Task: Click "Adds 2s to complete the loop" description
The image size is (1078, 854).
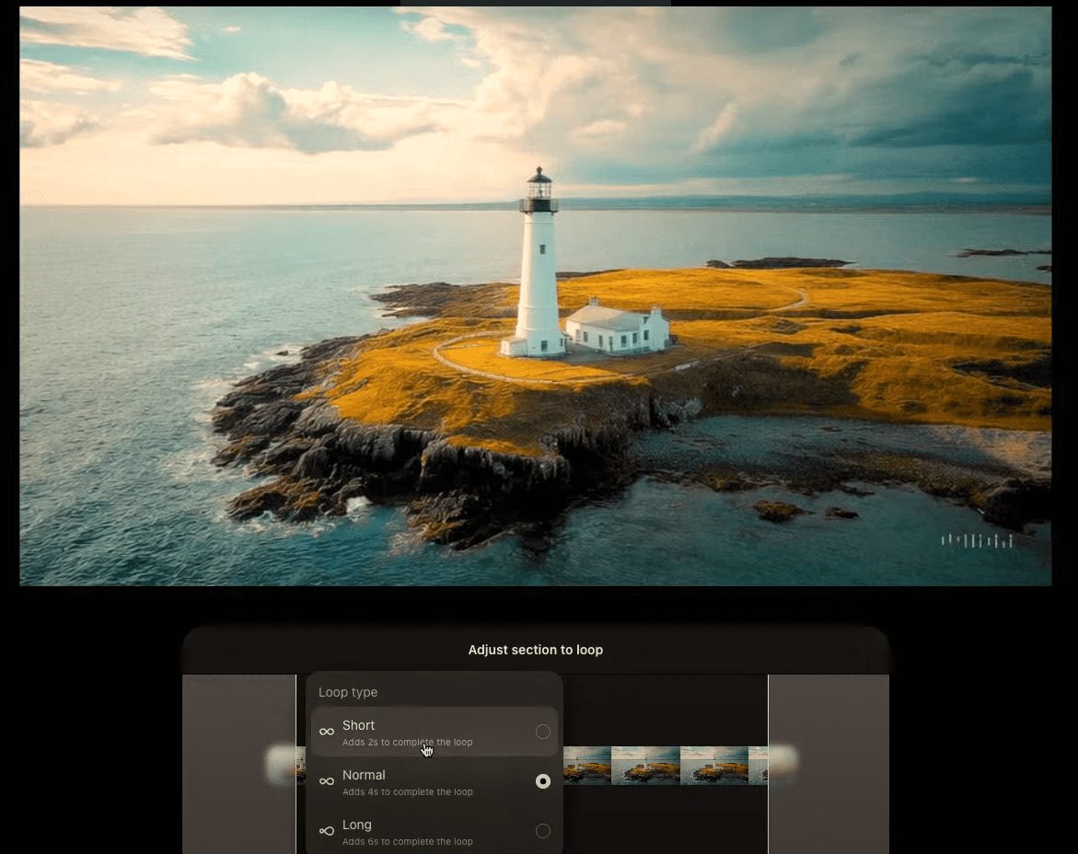Action: point(407,743)
